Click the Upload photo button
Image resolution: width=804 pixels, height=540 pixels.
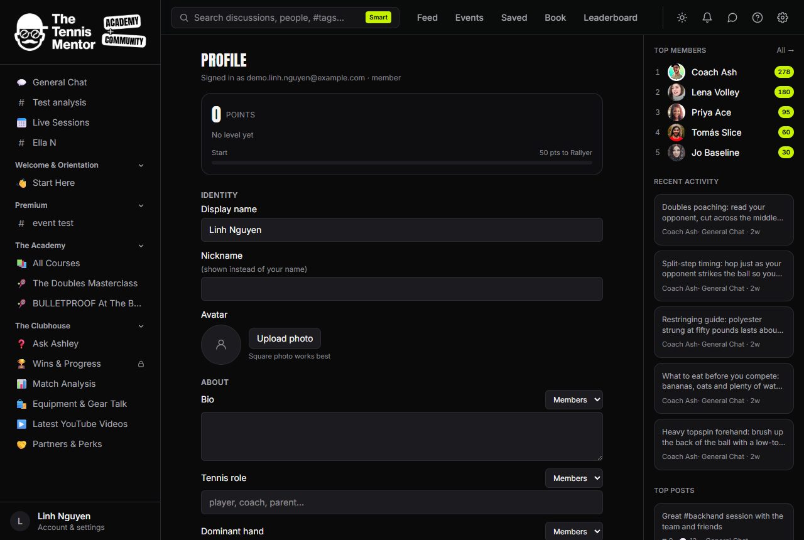point(285,338)
